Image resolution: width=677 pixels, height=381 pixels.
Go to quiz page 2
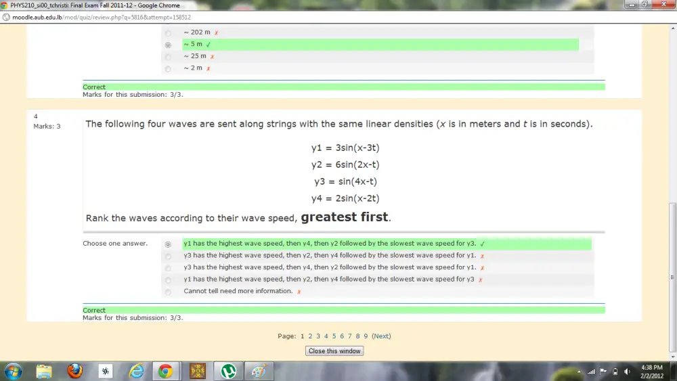[310, 336]
